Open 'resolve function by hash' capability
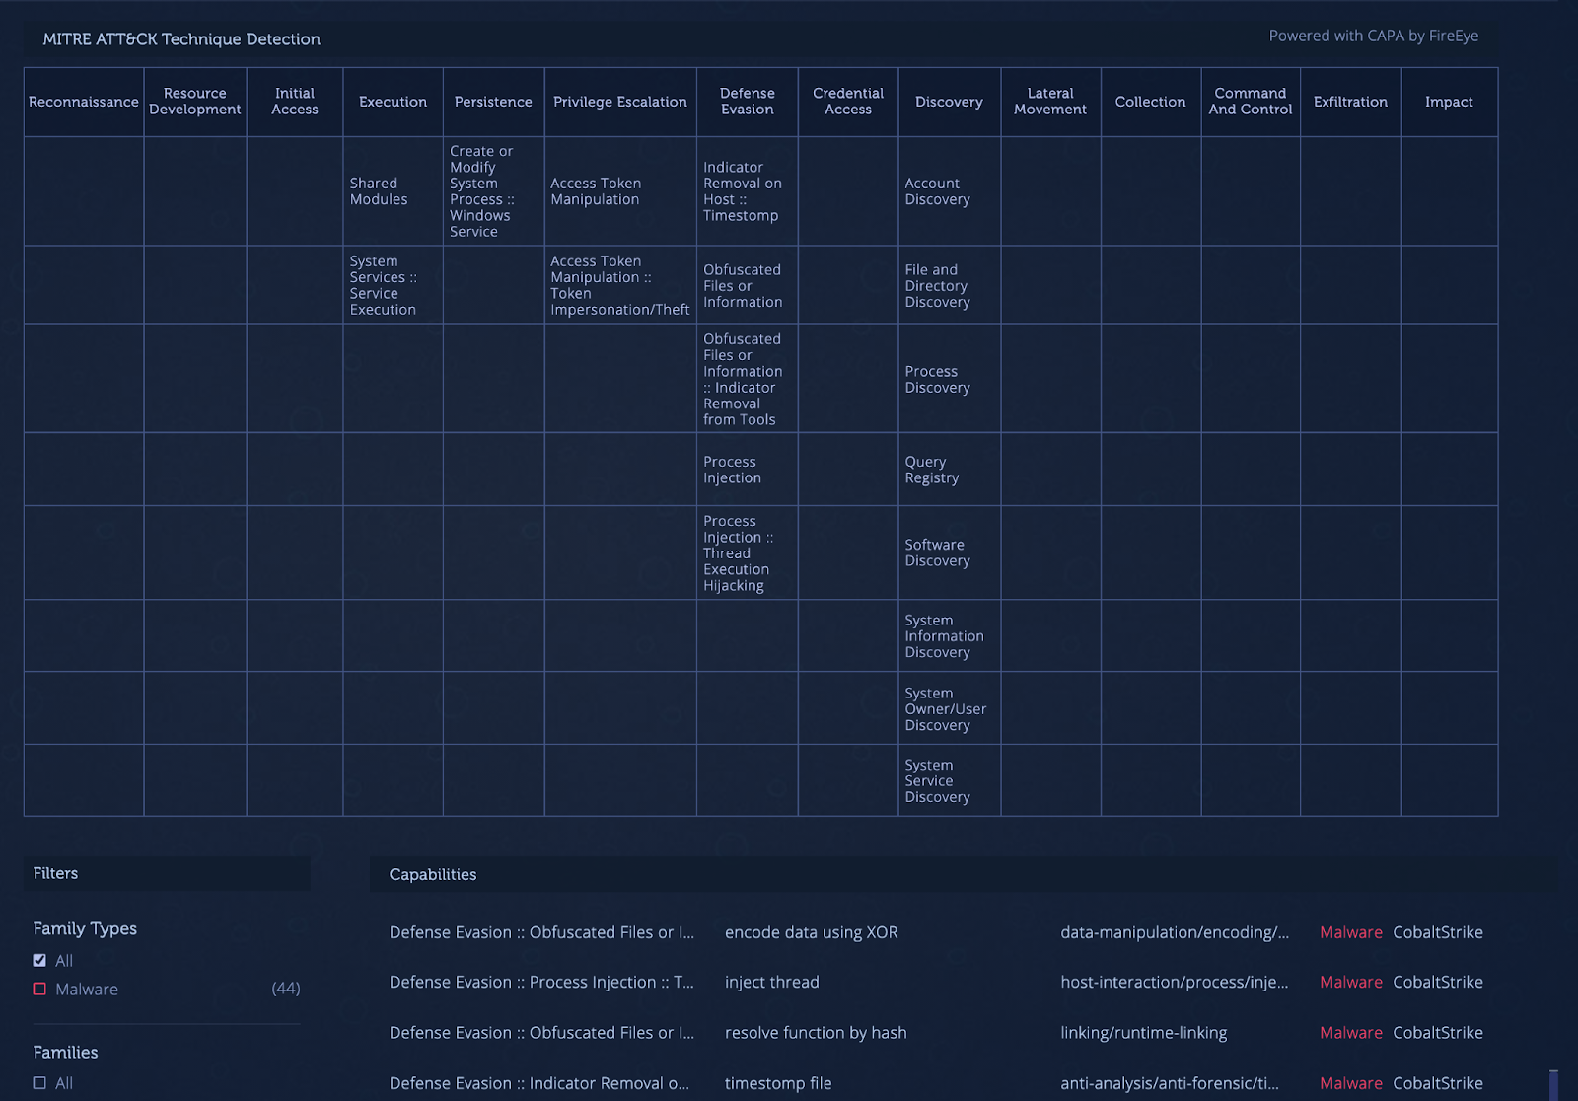Viewport: 1578px width, 1101px height. click(815, 1032)
